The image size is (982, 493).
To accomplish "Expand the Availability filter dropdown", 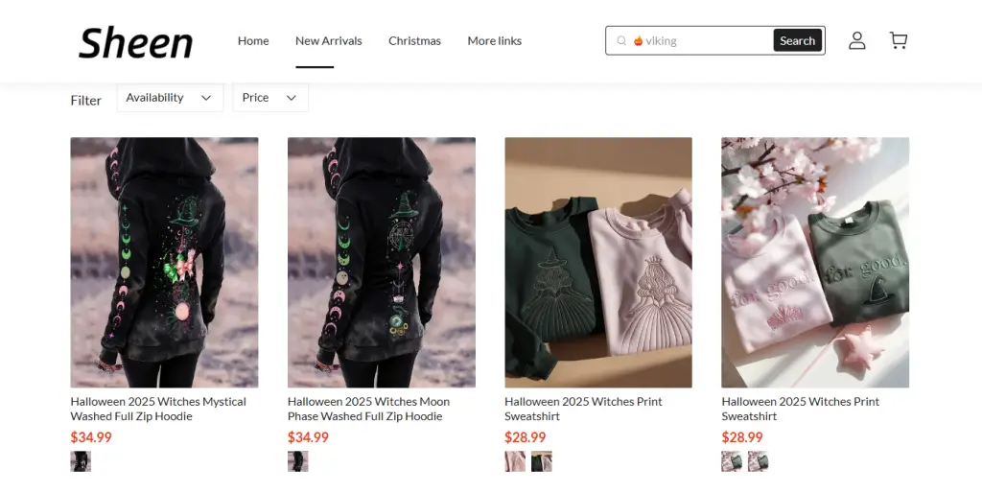I will tap(170, 98).
